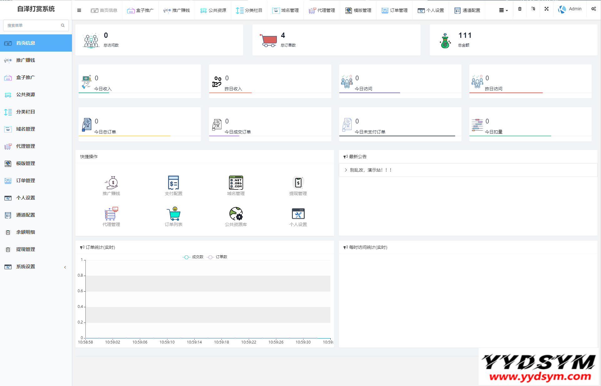
Task: Toggle sidebar with the hamburger menu icon
Action: click(79, 10)
